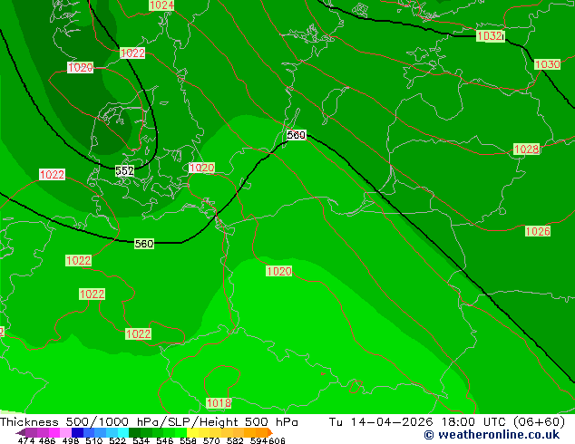Viewport: 575px width, 444px height.
Task: Click the legend value 498
Action: click(x=71, y=440)
